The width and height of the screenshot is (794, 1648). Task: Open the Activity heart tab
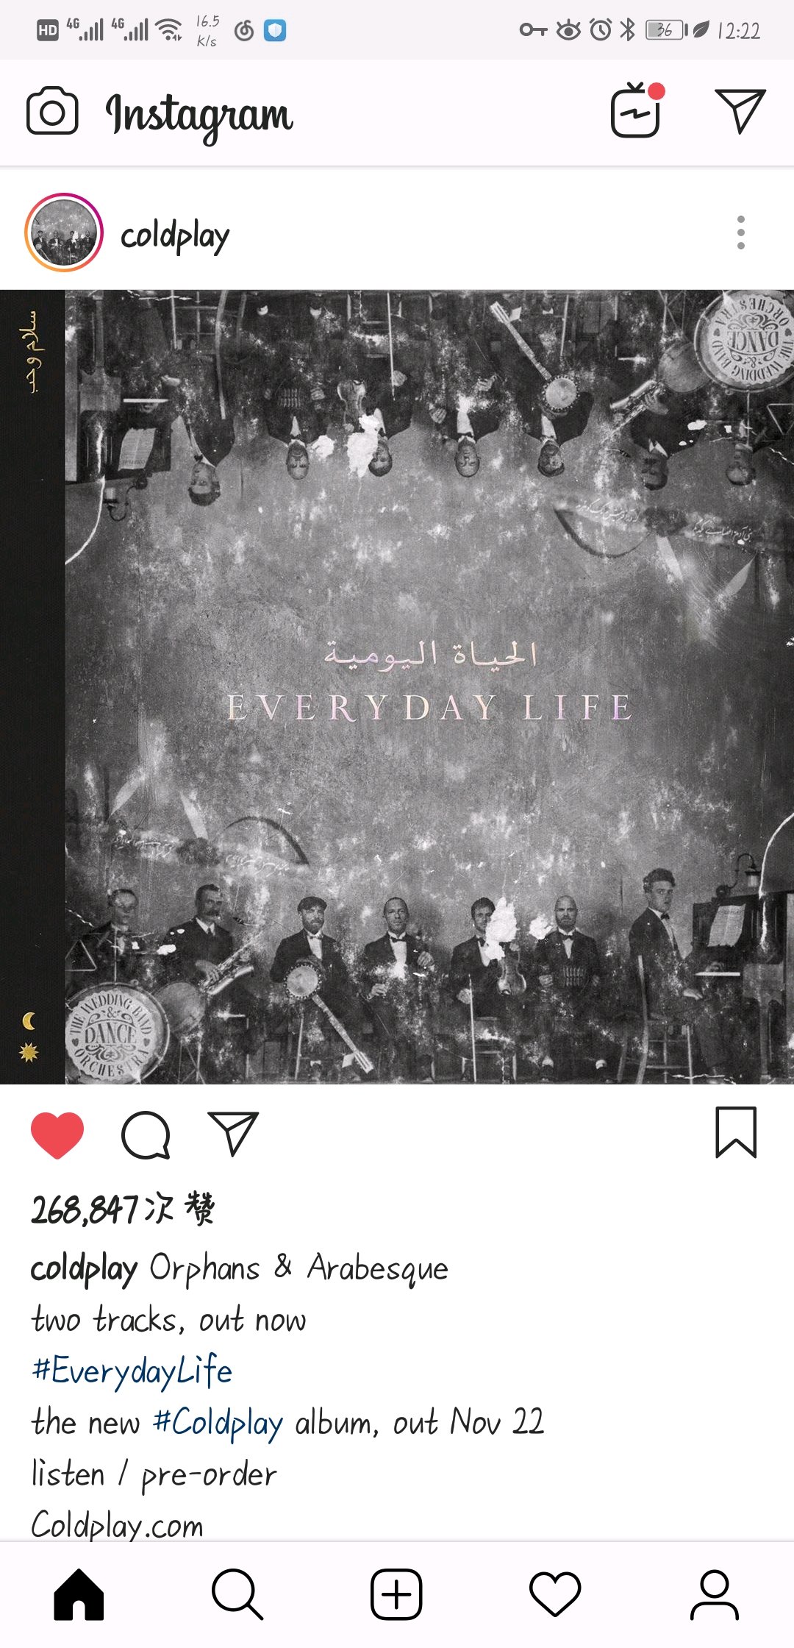point(555,1594)
